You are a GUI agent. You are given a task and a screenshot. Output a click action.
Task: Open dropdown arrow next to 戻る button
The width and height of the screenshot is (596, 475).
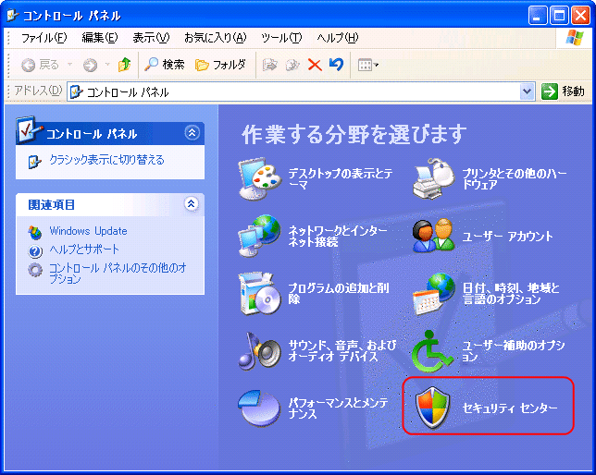pos(70,65)
